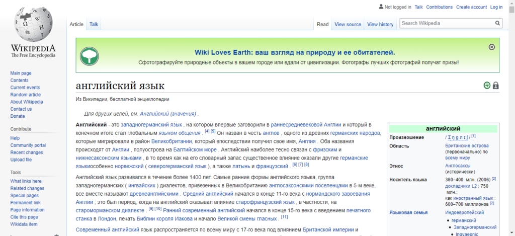The image size is (515, 236).
Task: Click the search magnifying glass icon
Action: [497, 23]
